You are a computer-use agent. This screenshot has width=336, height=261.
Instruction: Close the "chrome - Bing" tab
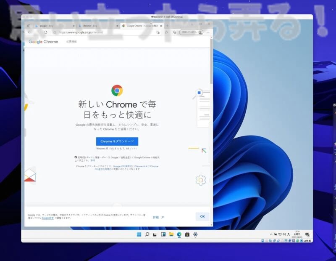117,26
